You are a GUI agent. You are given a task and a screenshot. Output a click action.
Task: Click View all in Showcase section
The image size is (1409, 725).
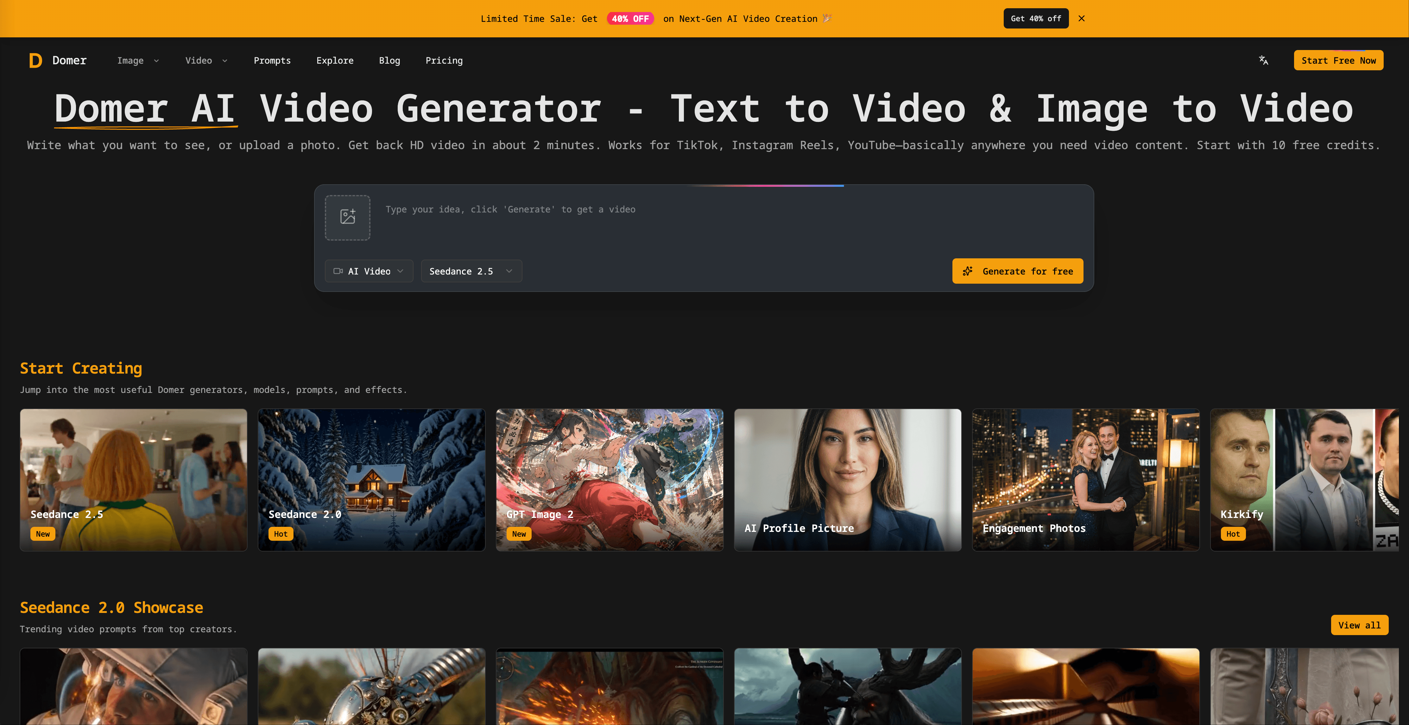click(1359, 625)
